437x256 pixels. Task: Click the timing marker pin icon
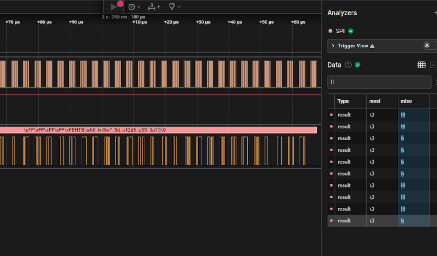point(172,7)
